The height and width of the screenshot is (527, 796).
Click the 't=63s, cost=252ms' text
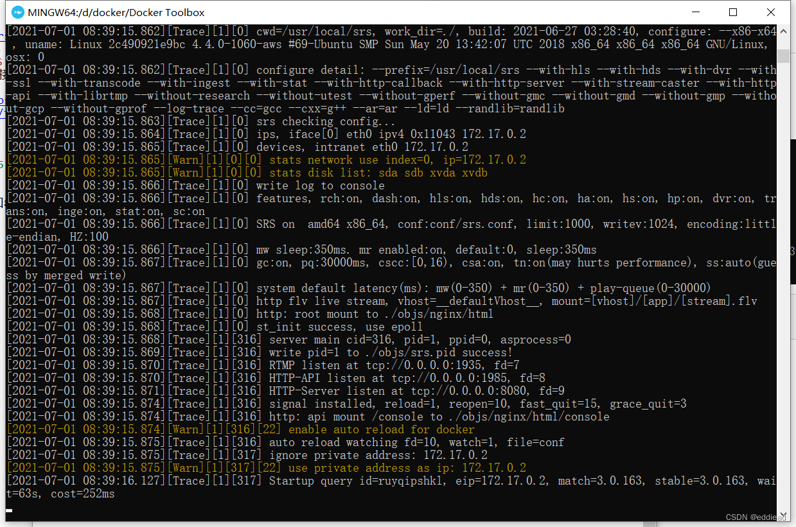(x=60, y=494)
